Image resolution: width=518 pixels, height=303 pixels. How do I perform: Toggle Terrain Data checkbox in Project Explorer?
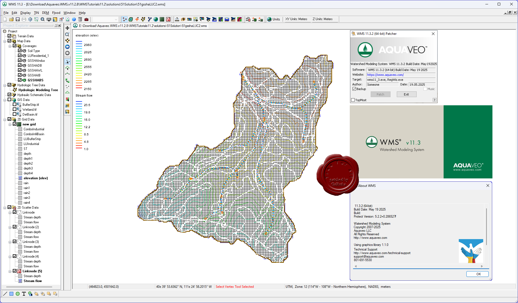point(10,36)
